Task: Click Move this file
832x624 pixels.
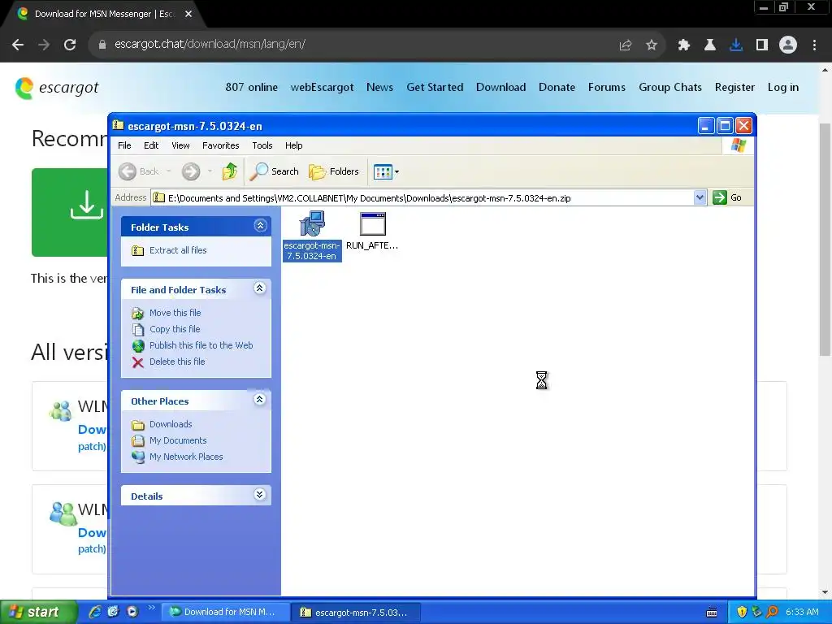Action: [x=175, y=313]
